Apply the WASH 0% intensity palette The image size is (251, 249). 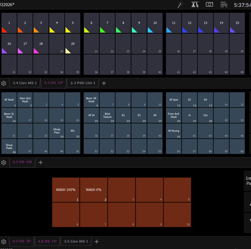coord(94,190)
